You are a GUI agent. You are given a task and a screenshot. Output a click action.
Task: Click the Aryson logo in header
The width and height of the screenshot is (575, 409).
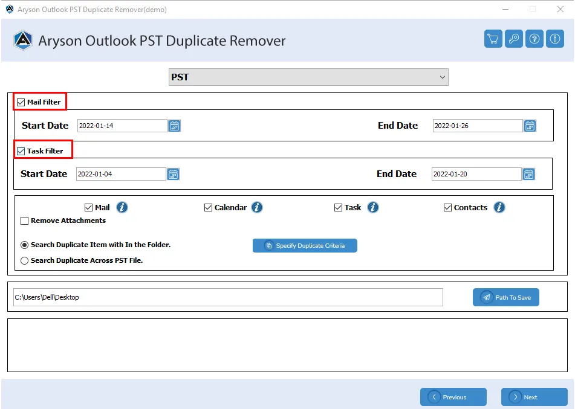pyautogui.click(x=23, y=40)
